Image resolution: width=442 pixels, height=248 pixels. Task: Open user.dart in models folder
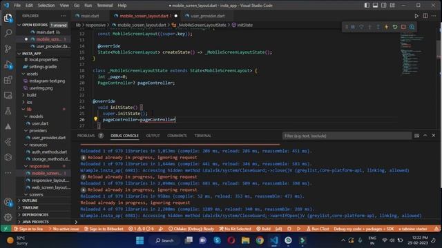[40, 124]
